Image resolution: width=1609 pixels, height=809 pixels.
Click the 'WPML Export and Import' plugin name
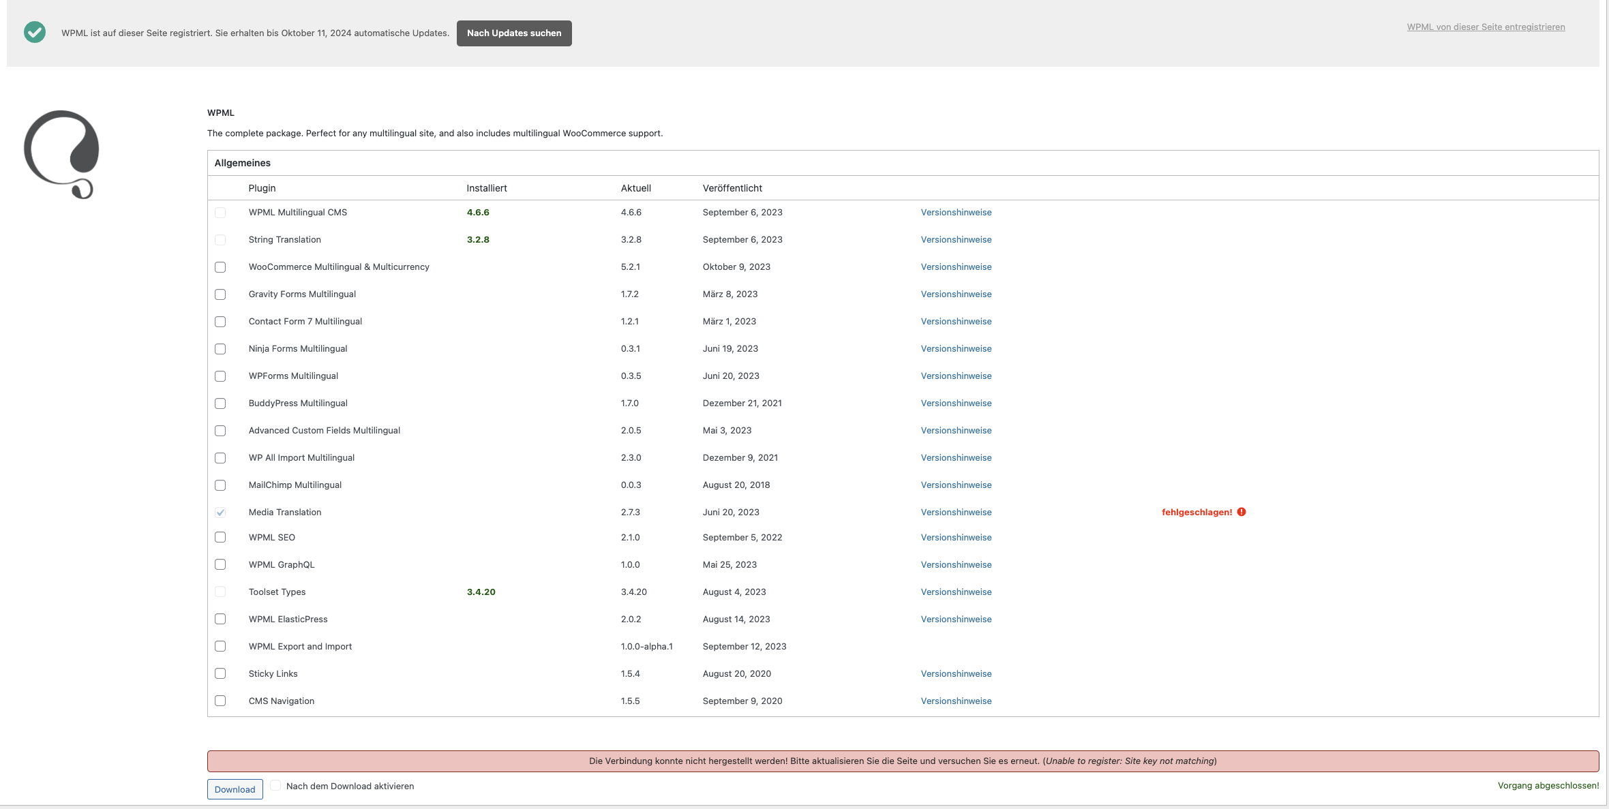[x=300, y=647]
